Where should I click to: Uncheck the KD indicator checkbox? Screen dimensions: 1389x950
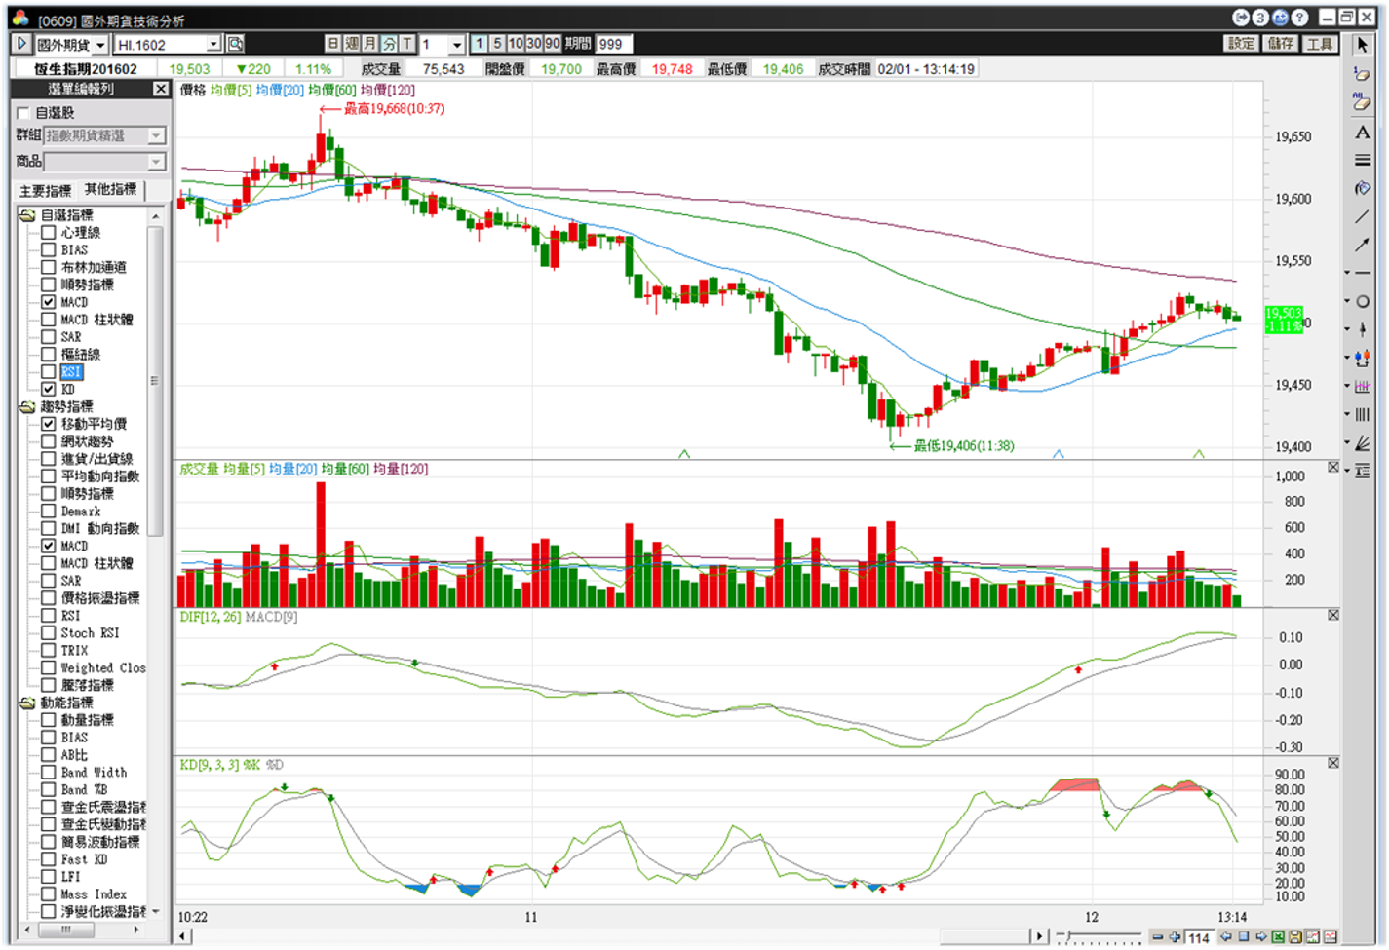[48, 389]
